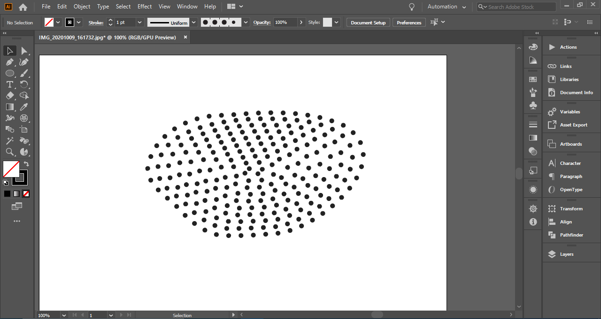Viewport: 601px width, 319px height.
Task: Select the Ellipse tool
Action: click(10, 73)
